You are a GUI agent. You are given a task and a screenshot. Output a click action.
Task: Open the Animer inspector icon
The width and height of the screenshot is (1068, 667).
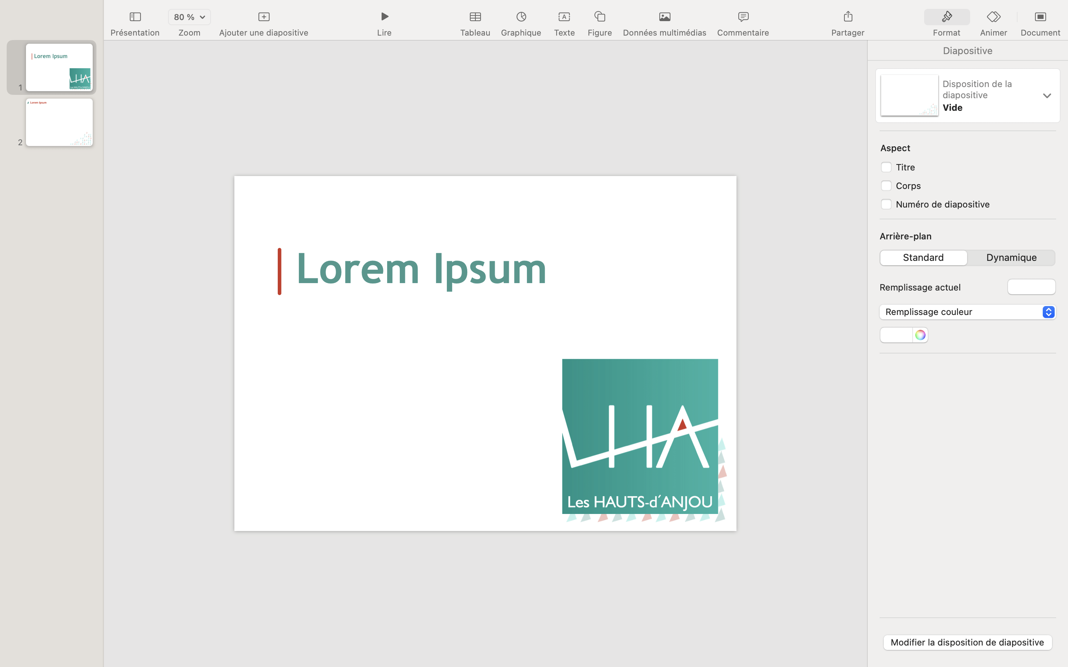pyautogui.click(x=993, y=17)
